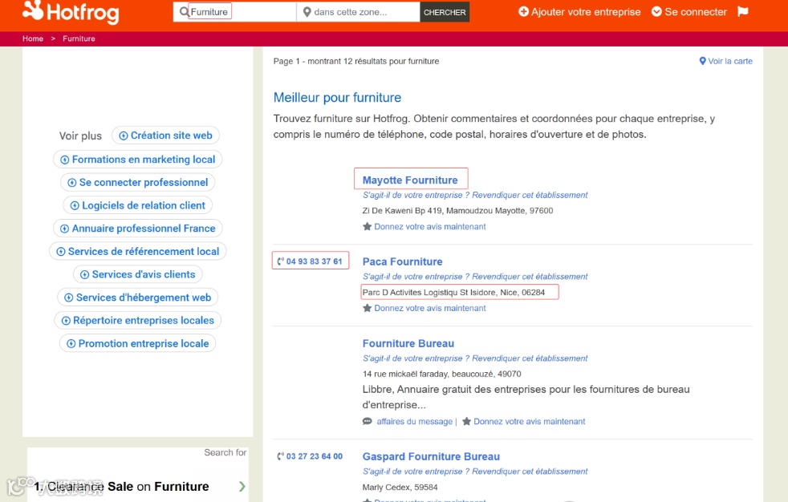Open Voir la carte map link

pos(725,61)
